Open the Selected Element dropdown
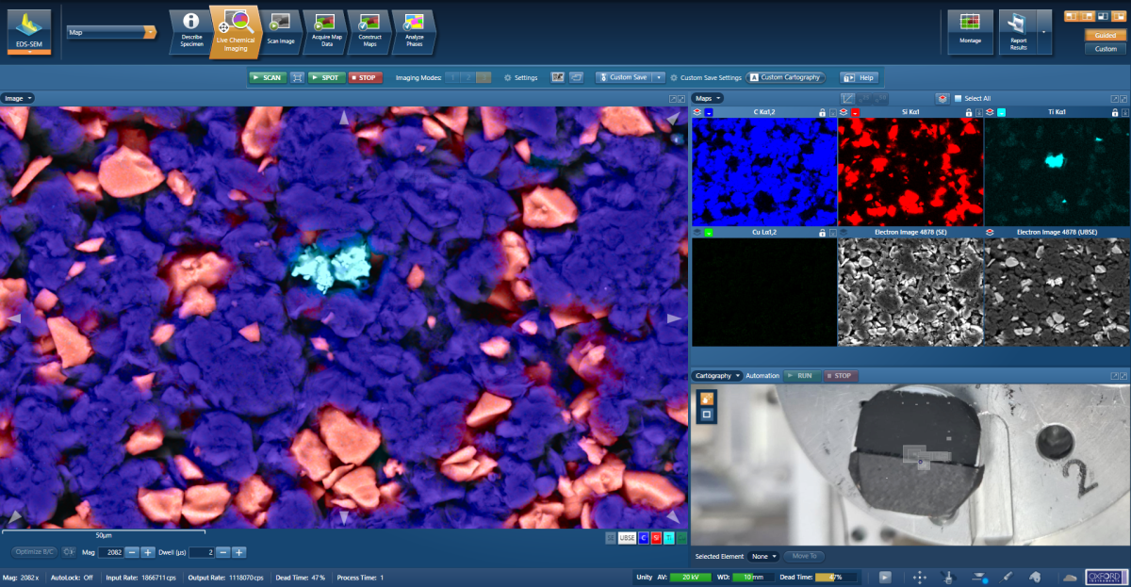This screenshot has width=1131, height=587. click(x=763, y=556)
